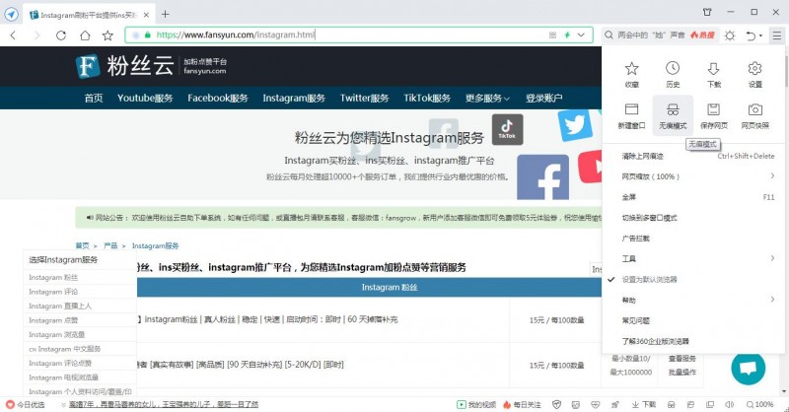Open 广告拦截 ad-block menu entry

pos(693,239)
